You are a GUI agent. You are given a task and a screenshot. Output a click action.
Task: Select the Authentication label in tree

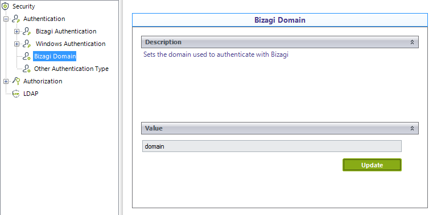(x=44, y=19)
